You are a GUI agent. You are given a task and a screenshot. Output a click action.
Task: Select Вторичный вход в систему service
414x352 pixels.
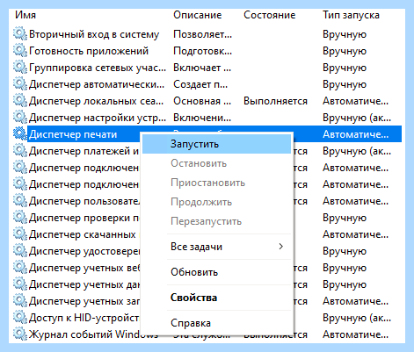click(x=94, y=34)
